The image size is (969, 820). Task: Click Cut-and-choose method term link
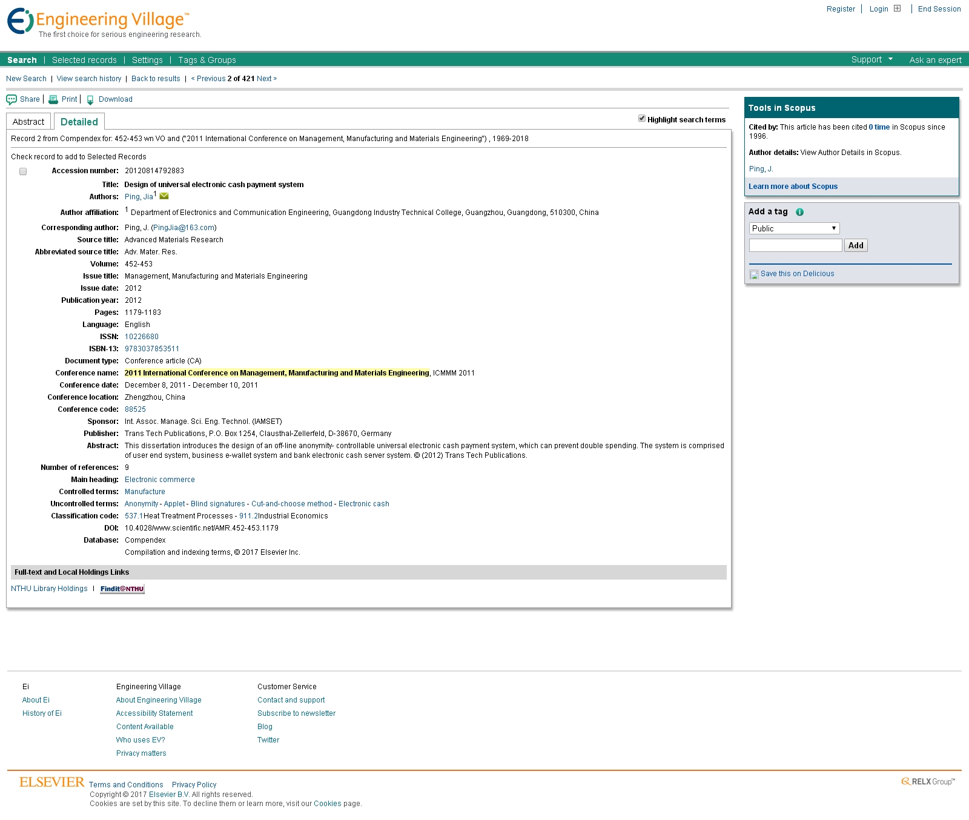(292, 504)
